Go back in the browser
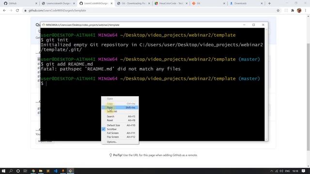Screen dimensions: 310x174 tap(4, 11)
